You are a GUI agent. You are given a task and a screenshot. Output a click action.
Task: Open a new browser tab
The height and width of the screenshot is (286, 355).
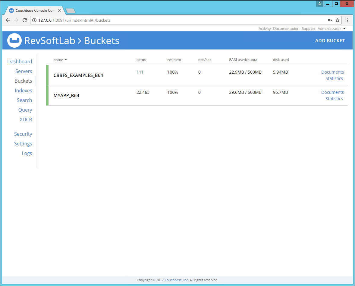tap(71, 11)
